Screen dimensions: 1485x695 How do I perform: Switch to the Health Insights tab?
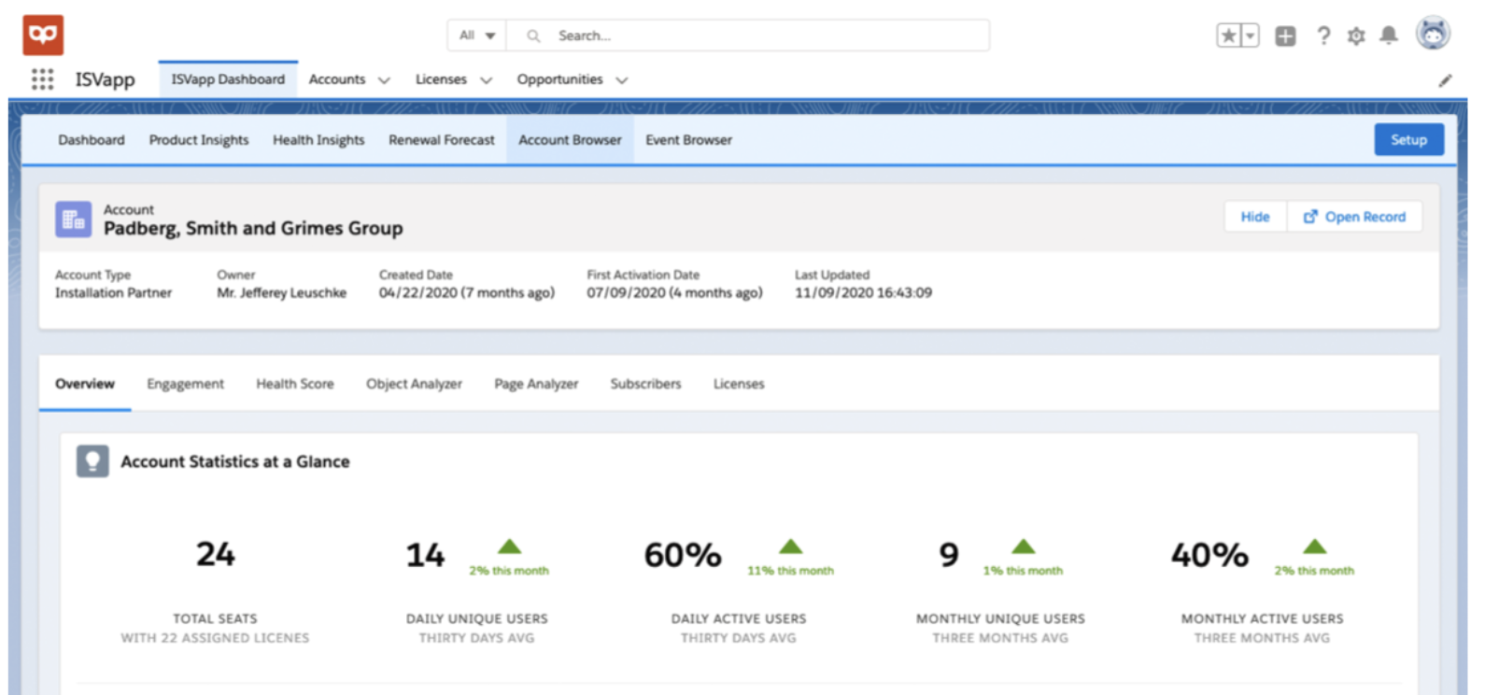(x=318, y=140)
